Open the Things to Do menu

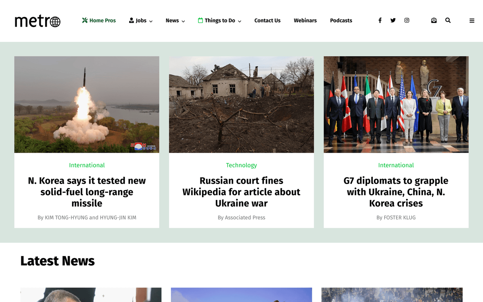pyautogui.click(x=220, y=21)
